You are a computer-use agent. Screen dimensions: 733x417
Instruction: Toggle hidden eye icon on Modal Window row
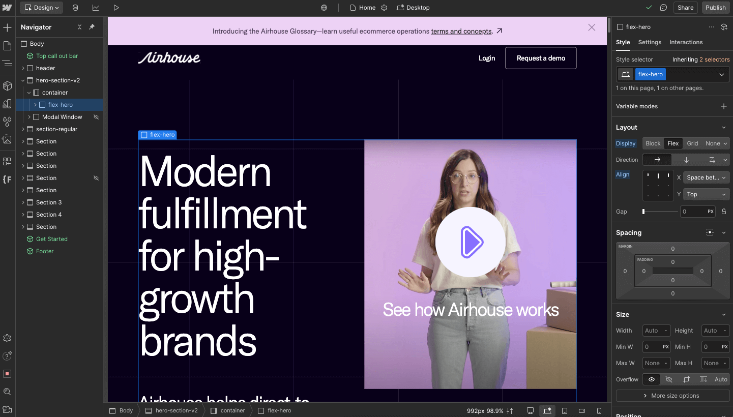click(96, 117)
